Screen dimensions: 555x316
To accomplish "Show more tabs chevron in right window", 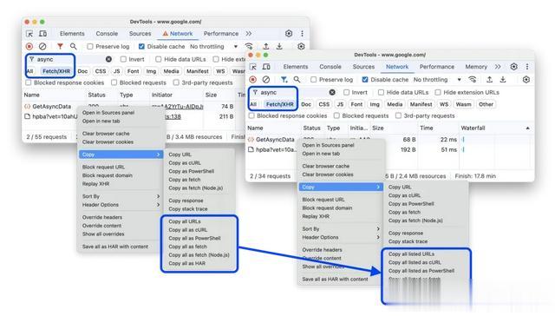I will [x=498, y=67].
